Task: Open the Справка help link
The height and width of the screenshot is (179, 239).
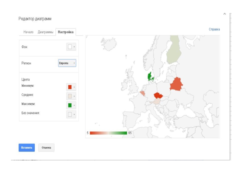Action: (214, 29)
